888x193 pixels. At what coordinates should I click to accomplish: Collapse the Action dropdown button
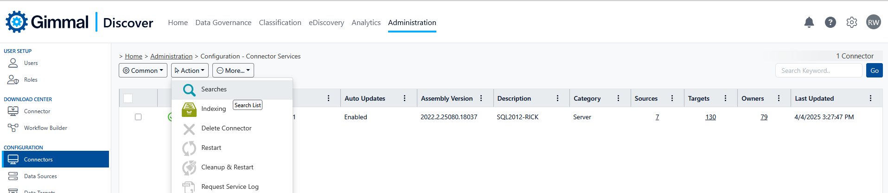(x=190, y=71)
